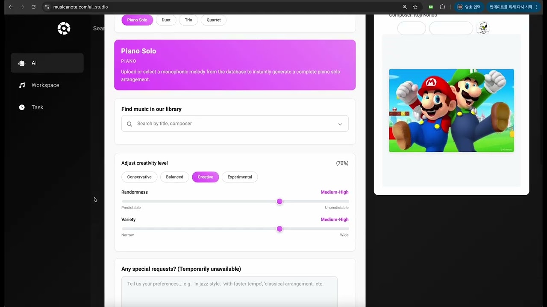
Task: Click the Snoopy avatar icon
Action: (x=483, y=28)
